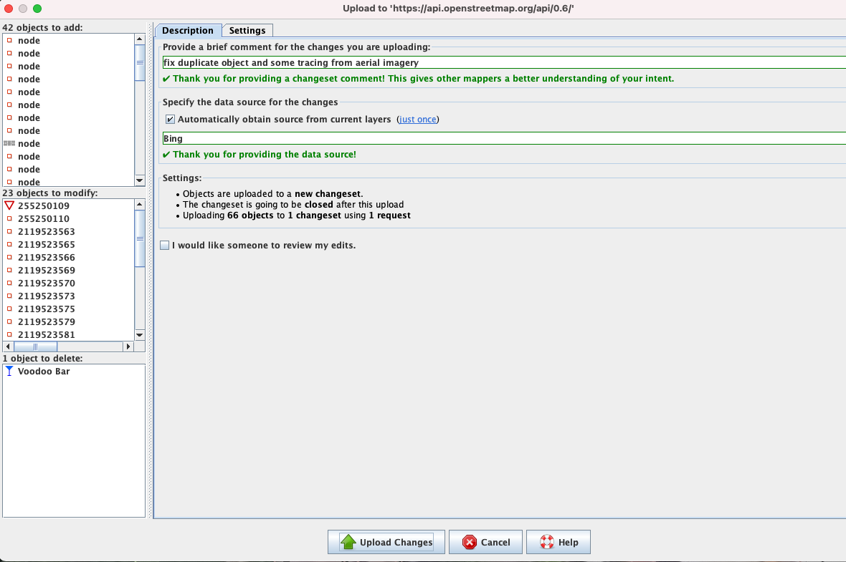Image resolution: width=846 pixels, height=562 pixels.
Task: Enable 'I would like someone to review my edits'
Action: 165,246
